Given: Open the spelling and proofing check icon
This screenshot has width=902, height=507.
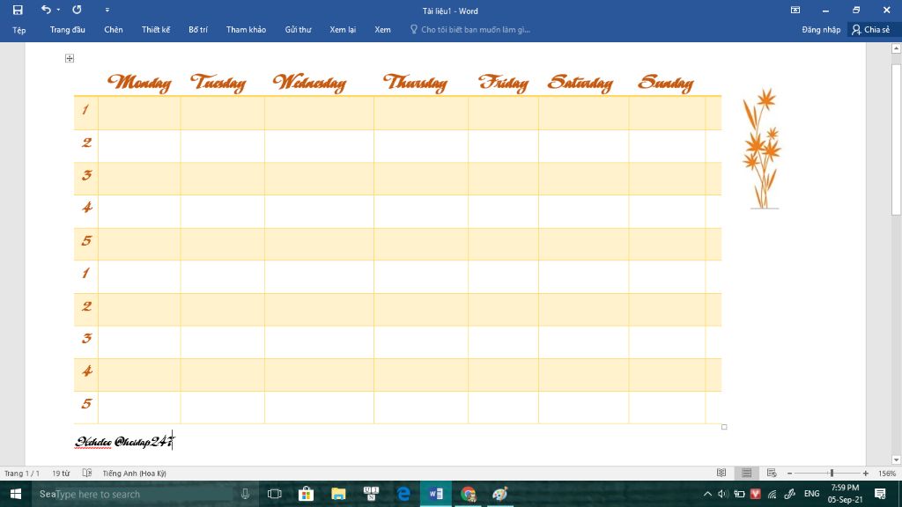Looking at the screenshot, I should (87, 473).
